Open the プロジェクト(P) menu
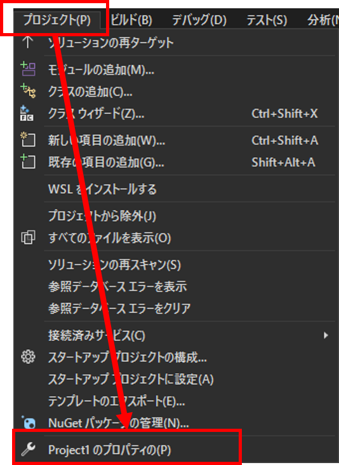This screenshot has height=465, width=339. point(57,20)
